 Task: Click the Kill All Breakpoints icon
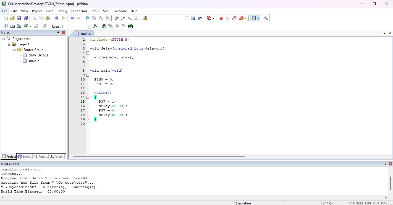242,18
